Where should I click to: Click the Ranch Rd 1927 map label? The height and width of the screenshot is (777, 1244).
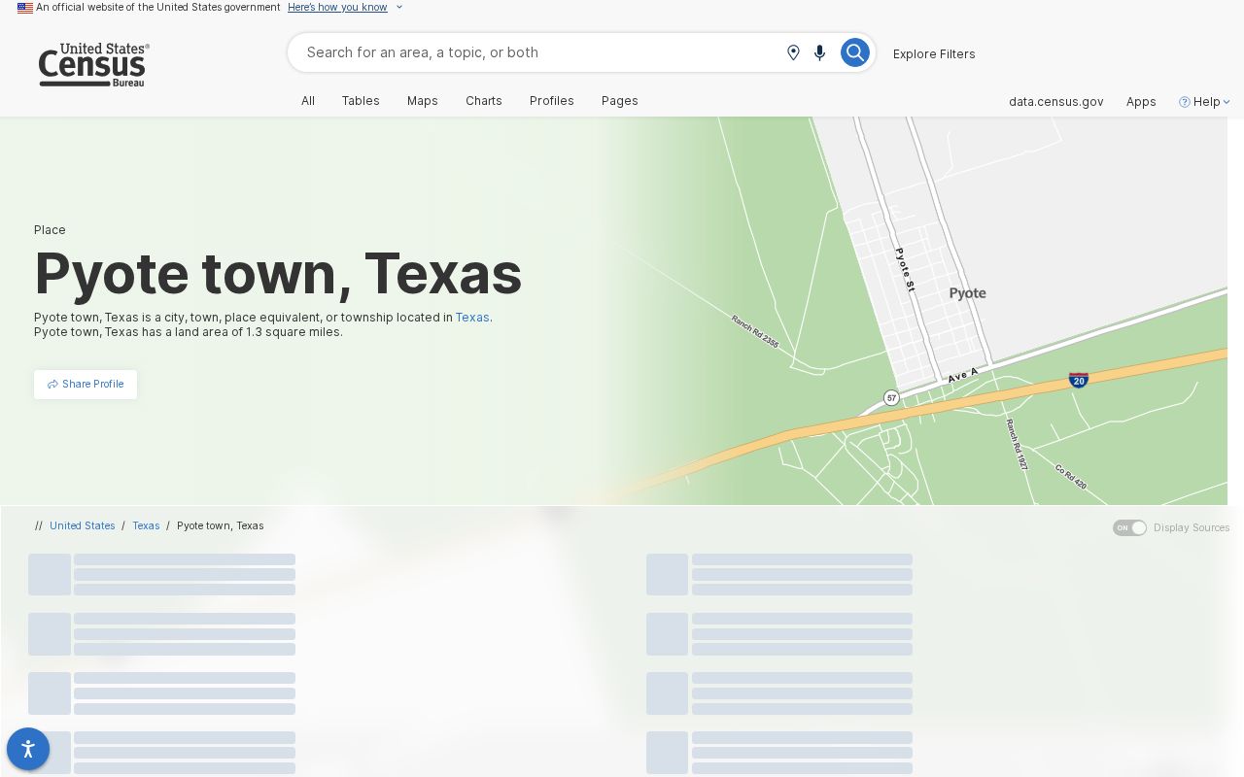pos(1017,445)
